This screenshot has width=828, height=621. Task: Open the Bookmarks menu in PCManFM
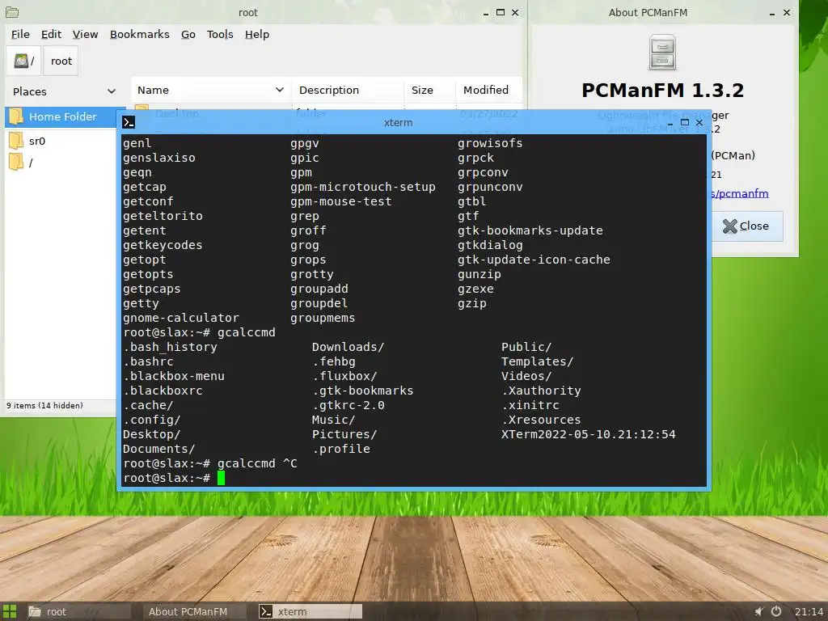click(139, 34)
